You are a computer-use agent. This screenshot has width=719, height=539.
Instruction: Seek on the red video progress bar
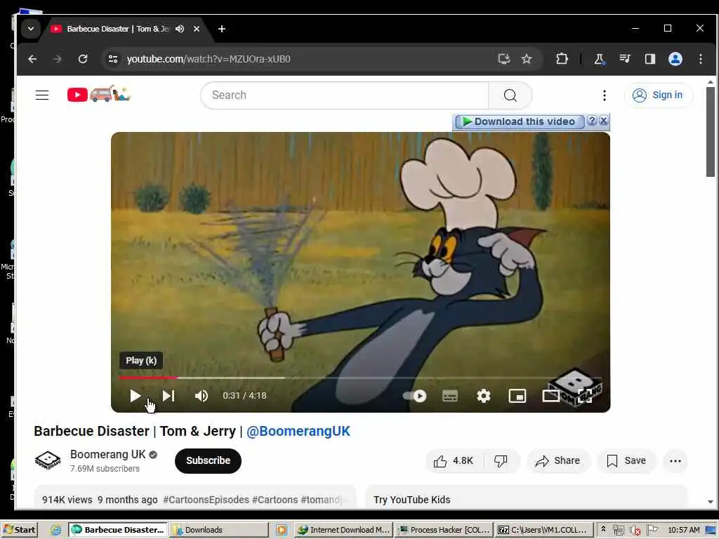coord(148,378)
